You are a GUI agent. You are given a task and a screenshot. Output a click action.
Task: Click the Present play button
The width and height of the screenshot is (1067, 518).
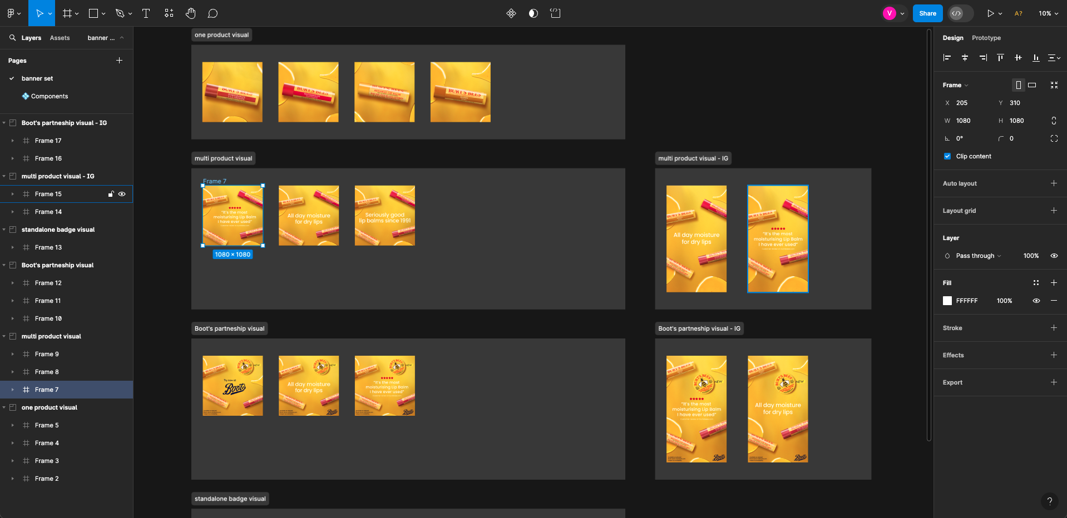[x=990, y=13]
